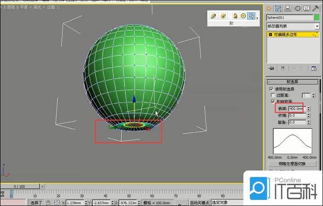Open the Hierarchy panel tab
Screen dimensions: 323x206
point(288,8)
